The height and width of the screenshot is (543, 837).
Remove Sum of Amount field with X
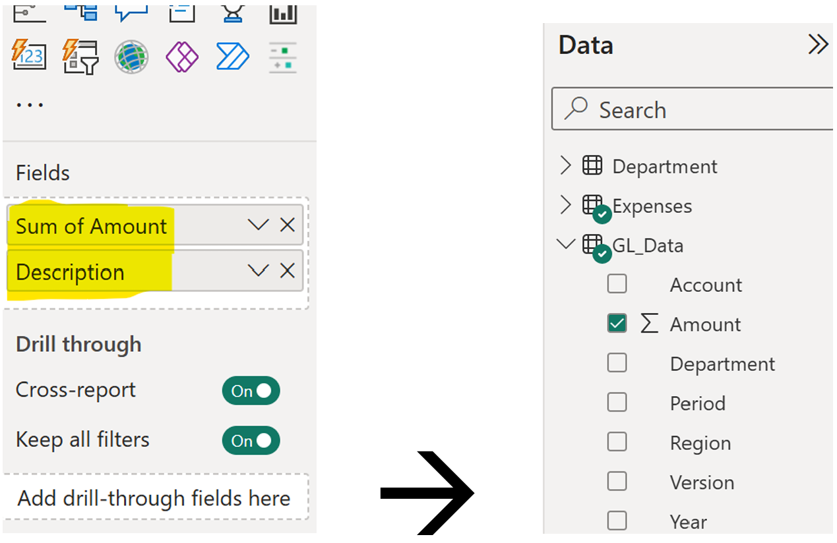click(288, 225)
